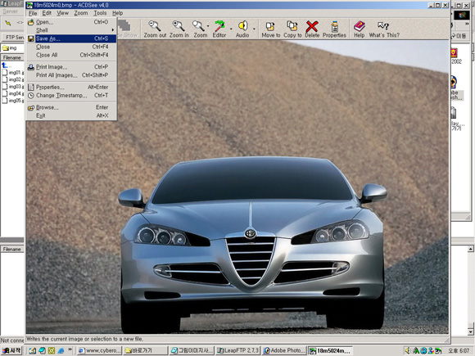Image resolution: width=475 pixels, height=356 pixels.
Task: Click the parent directory up icon in LeapFTP
Action: [x=5, y=65]
